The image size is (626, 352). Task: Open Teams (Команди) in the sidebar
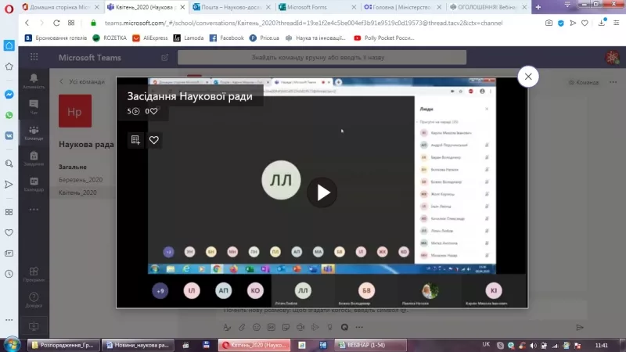34,133
